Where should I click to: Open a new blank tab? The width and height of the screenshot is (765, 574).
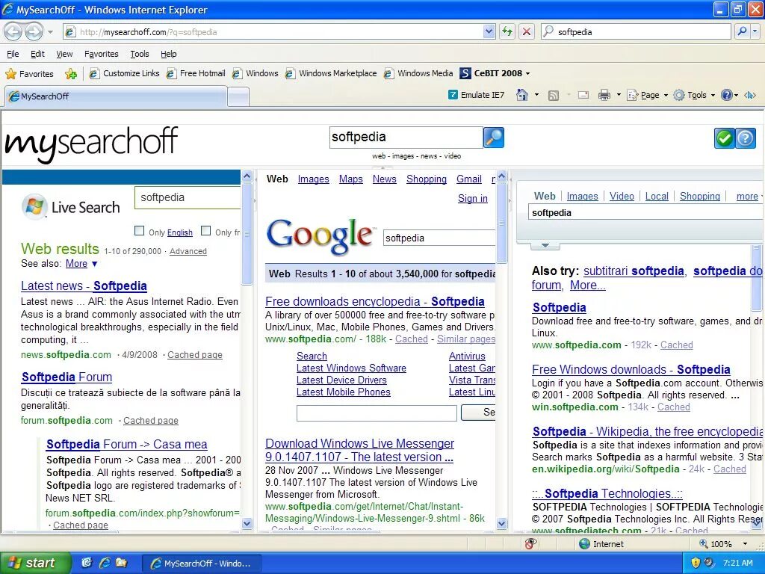click(x=238, y=96)
